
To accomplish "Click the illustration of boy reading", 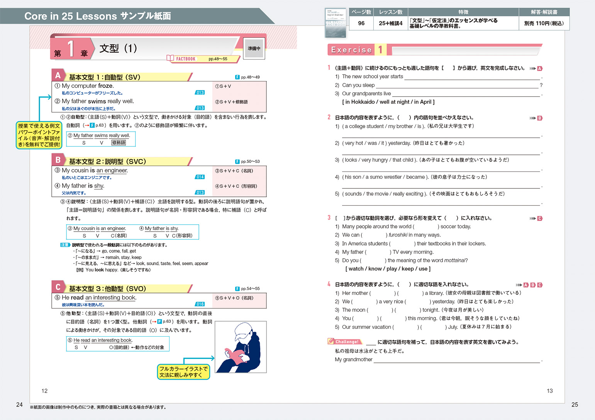I will (x=241, y=347).
